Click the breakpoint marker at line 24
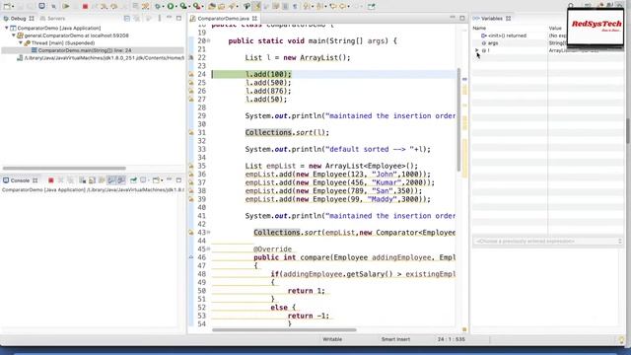This screenshot has height=355, width=631. coord(191,74)
